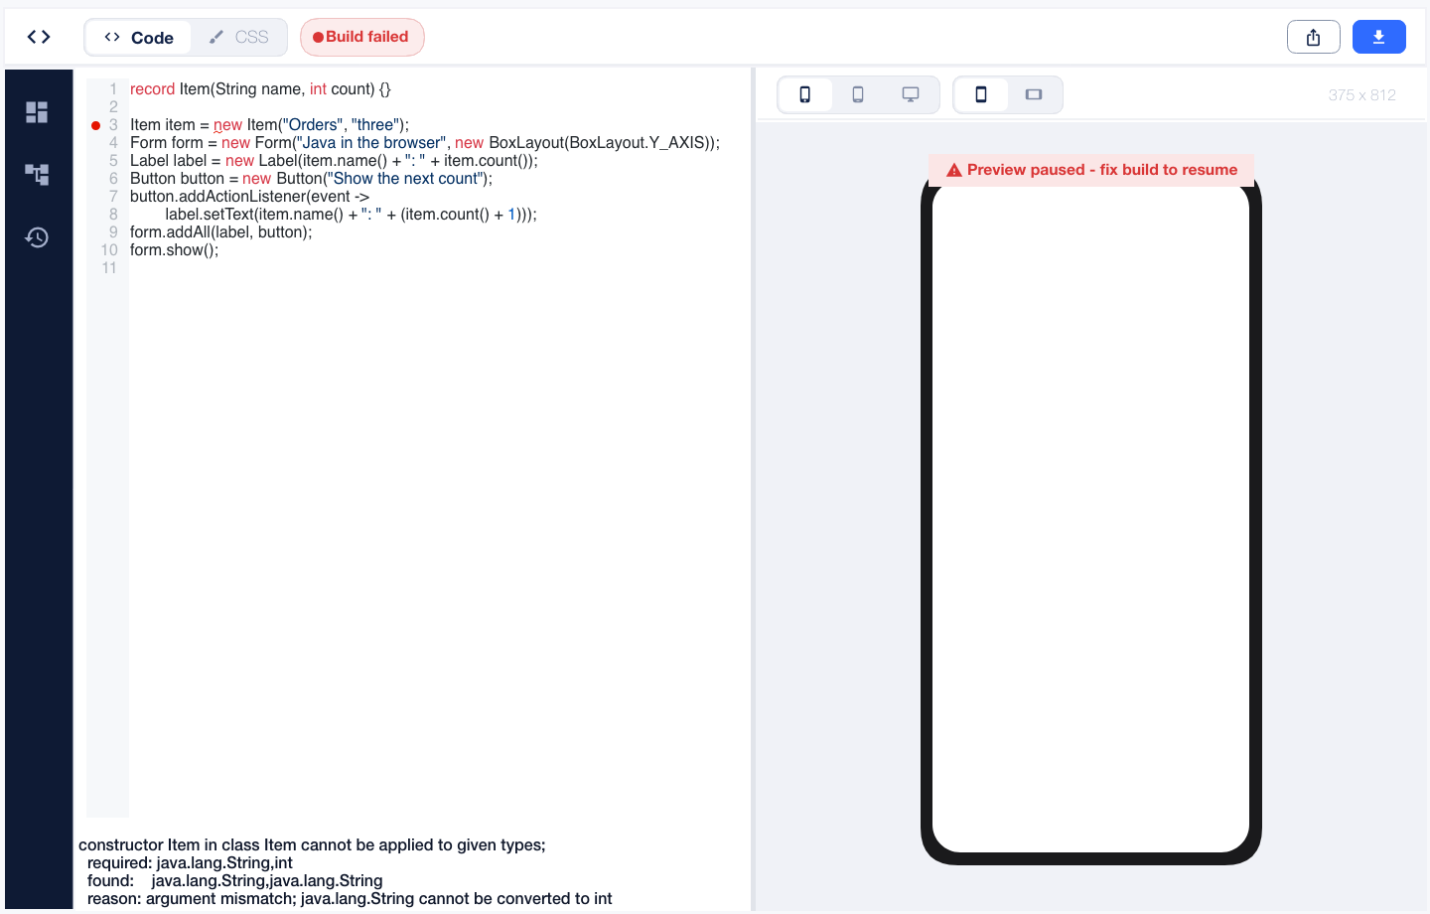The image size is (1430, 914).
Task: Click the constructor Item error message
Action: tap(312, 845)
